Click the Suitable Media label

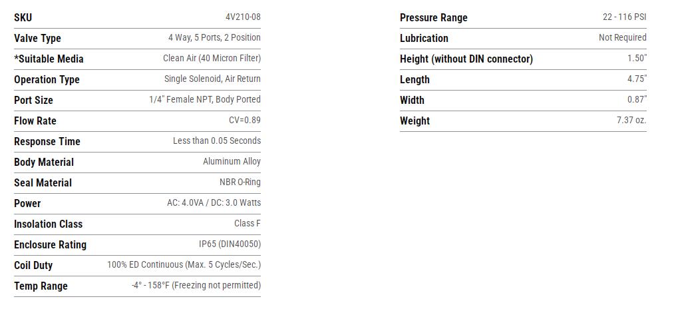[x=49, y=59]
